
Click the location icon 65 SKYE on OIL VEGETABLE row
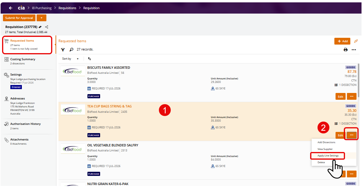point(213,166)
